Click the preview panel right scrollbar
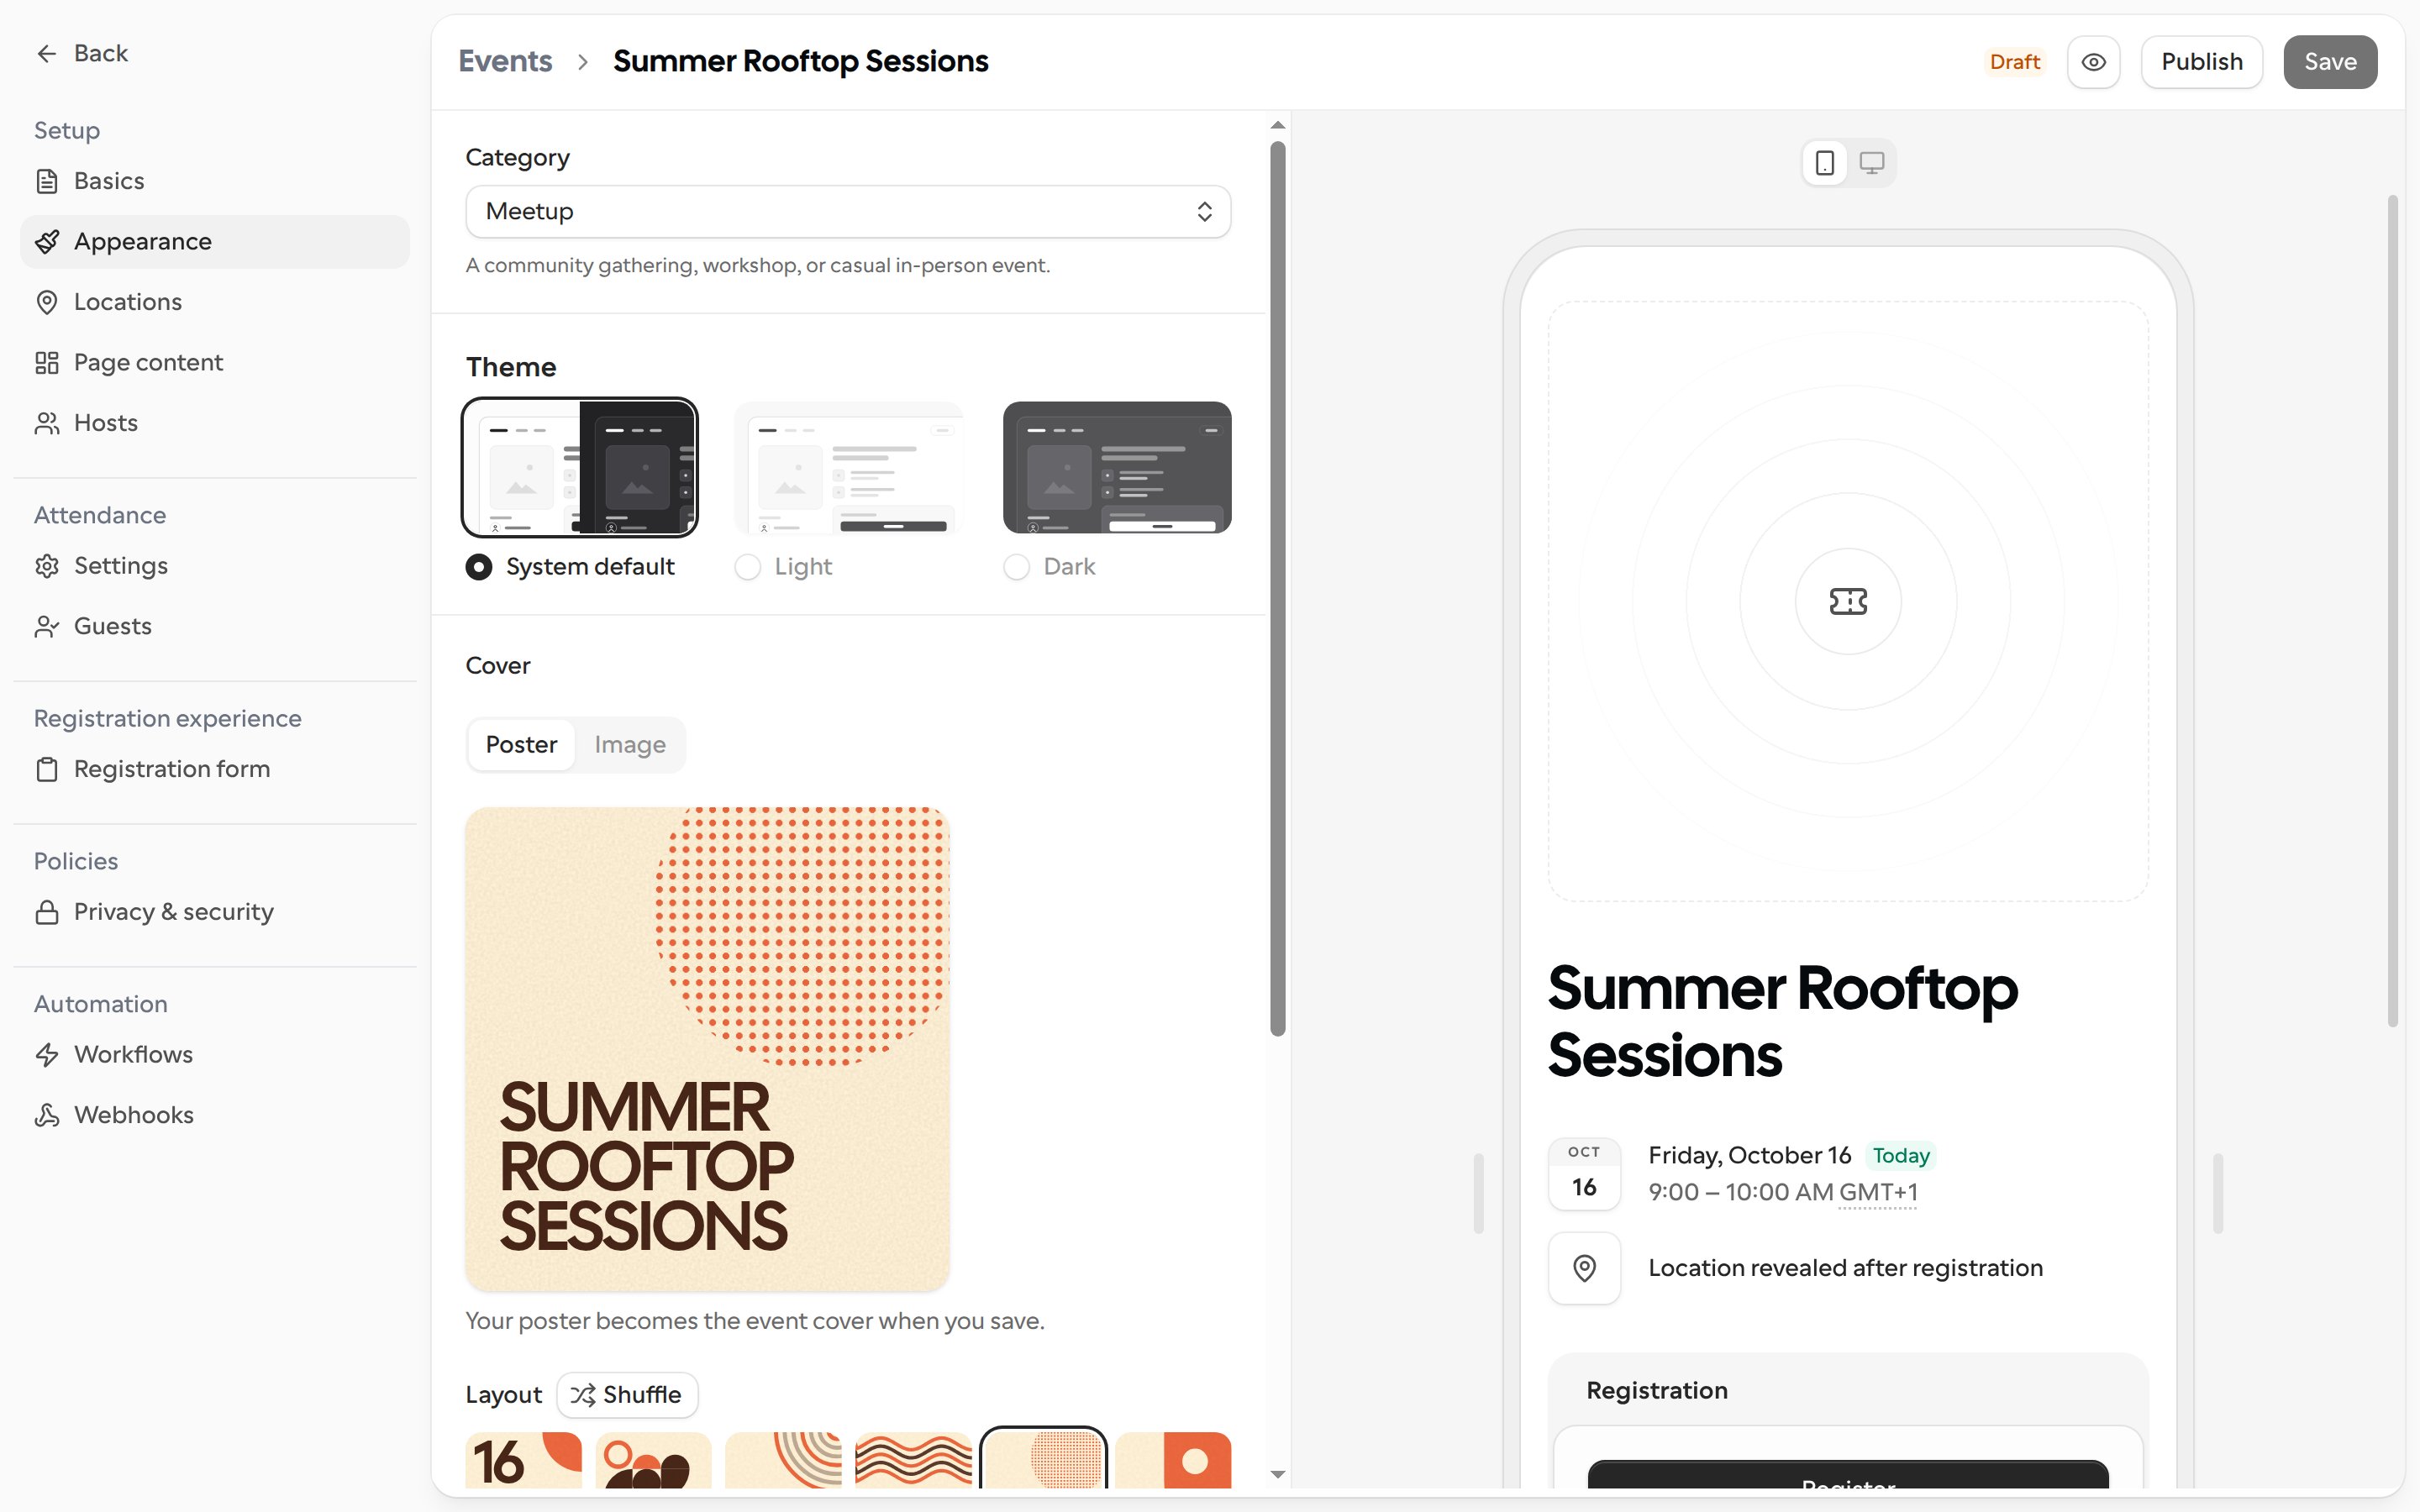 [2392, 610]
